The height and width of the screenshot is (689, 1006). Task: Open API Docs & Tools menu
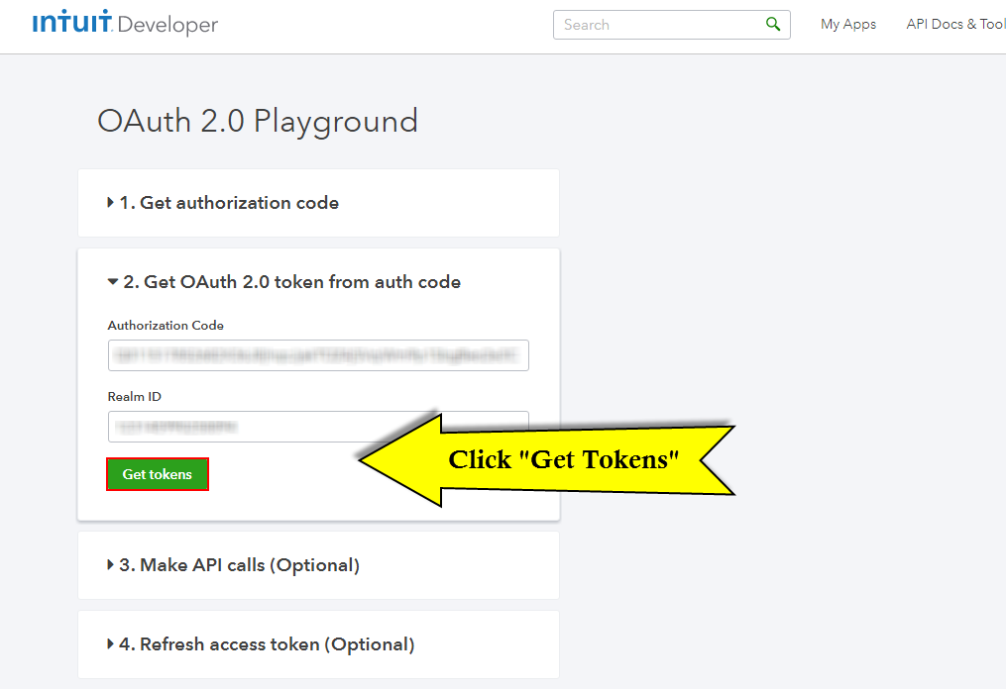coord(955,25)
